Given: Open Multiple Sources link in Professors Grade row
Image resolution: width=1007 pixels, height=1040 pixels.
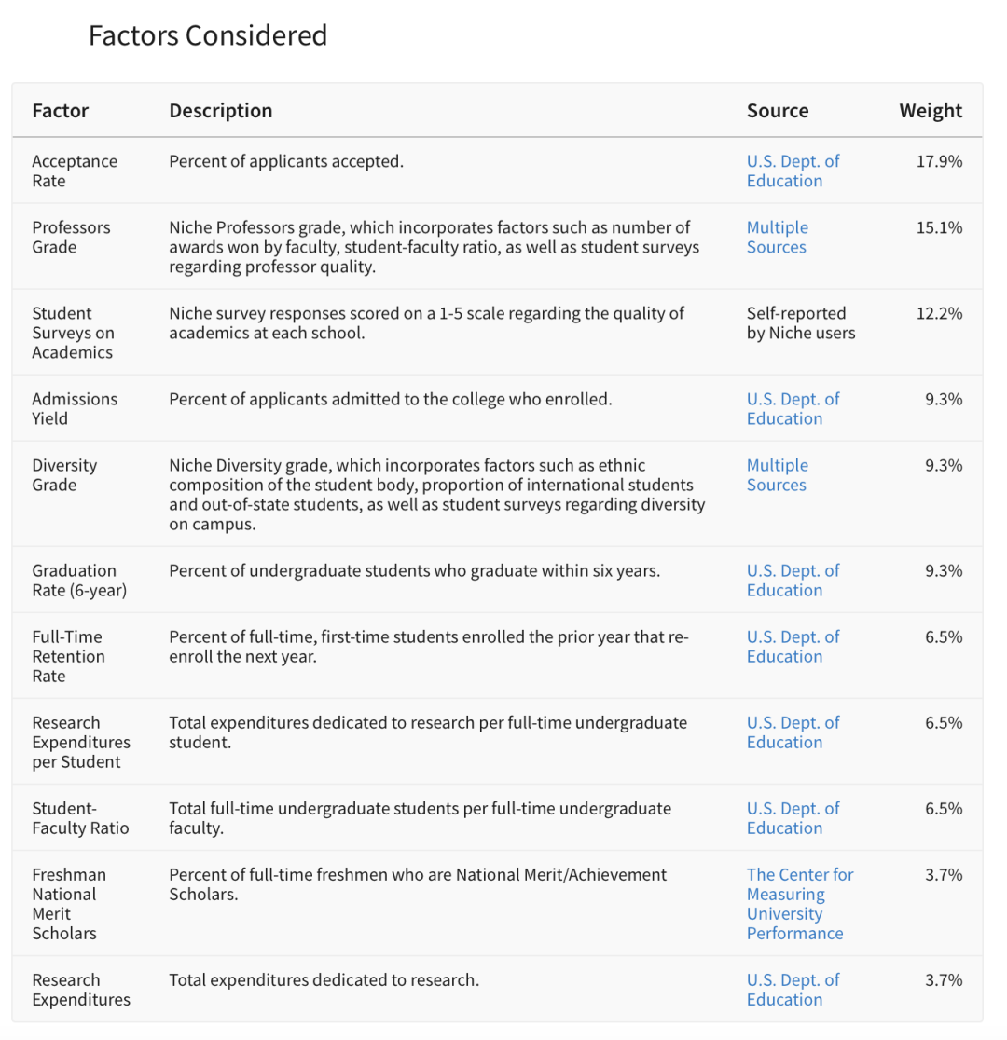Looking at the screenshot, I should [778, 238].
